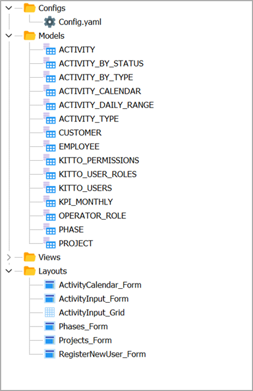Image resolution: width=253 pixels, height=391 pixels.
Task: Select the CUSTOMER model
Action: point(80,133)
